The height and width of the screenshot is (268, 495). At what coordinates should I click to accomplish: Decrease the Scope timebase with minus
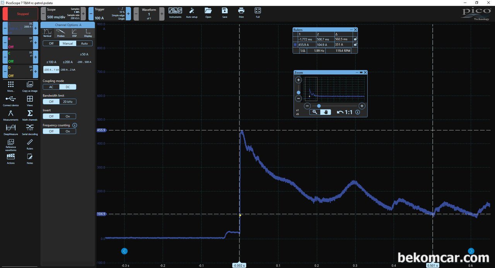pyautogui.click(x=43, y=14)
